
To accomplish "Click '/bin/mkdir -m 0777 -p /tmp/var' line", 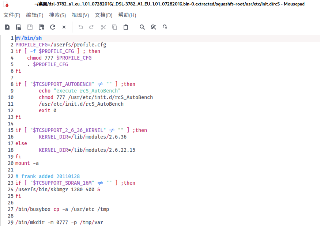I will (59, 223).
